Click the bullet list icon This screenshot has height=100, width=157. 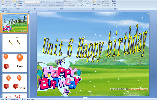pyautogui.click(x=50, y=2)
